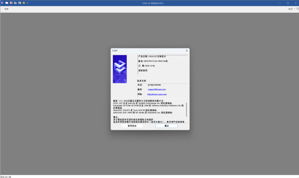This screenshot has width=299, height=178.
Task: Maximize the CAXA 3D main window
Action: click(x=288, y=3)
